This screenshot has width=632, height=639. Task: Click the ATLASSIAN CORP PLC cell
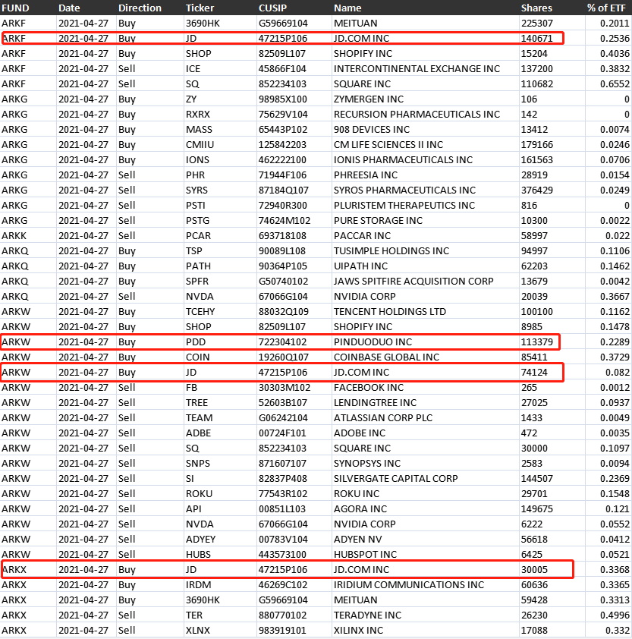pos(383,417)
